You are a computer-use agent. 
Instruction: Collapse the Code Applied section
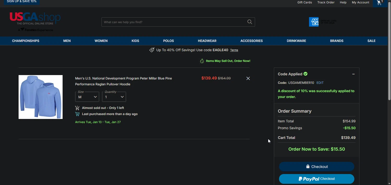point(353,74)
